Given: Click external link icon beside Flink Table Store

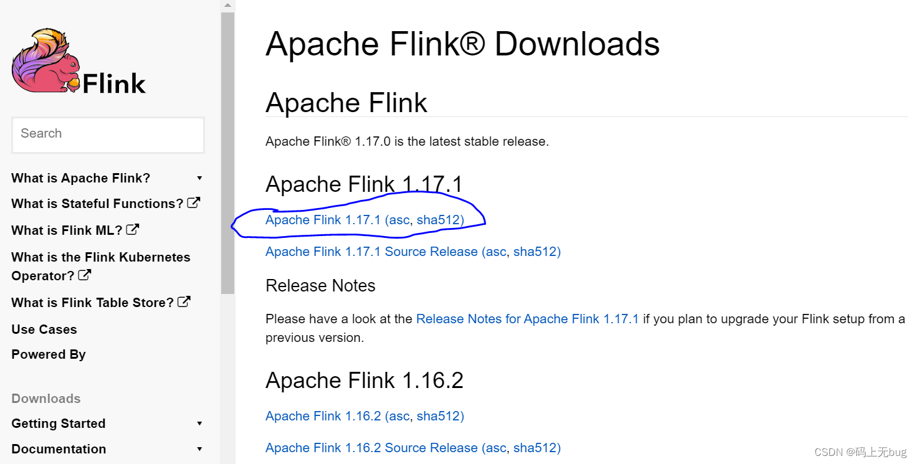Looking at the screenshot, I should point(183,301).
